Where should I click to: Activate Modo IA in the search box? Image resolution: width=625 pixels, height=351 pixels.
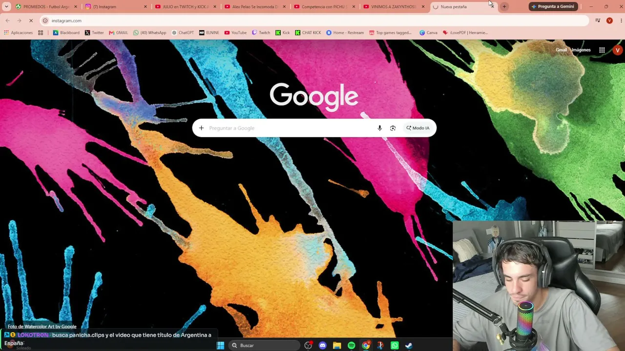418,128
